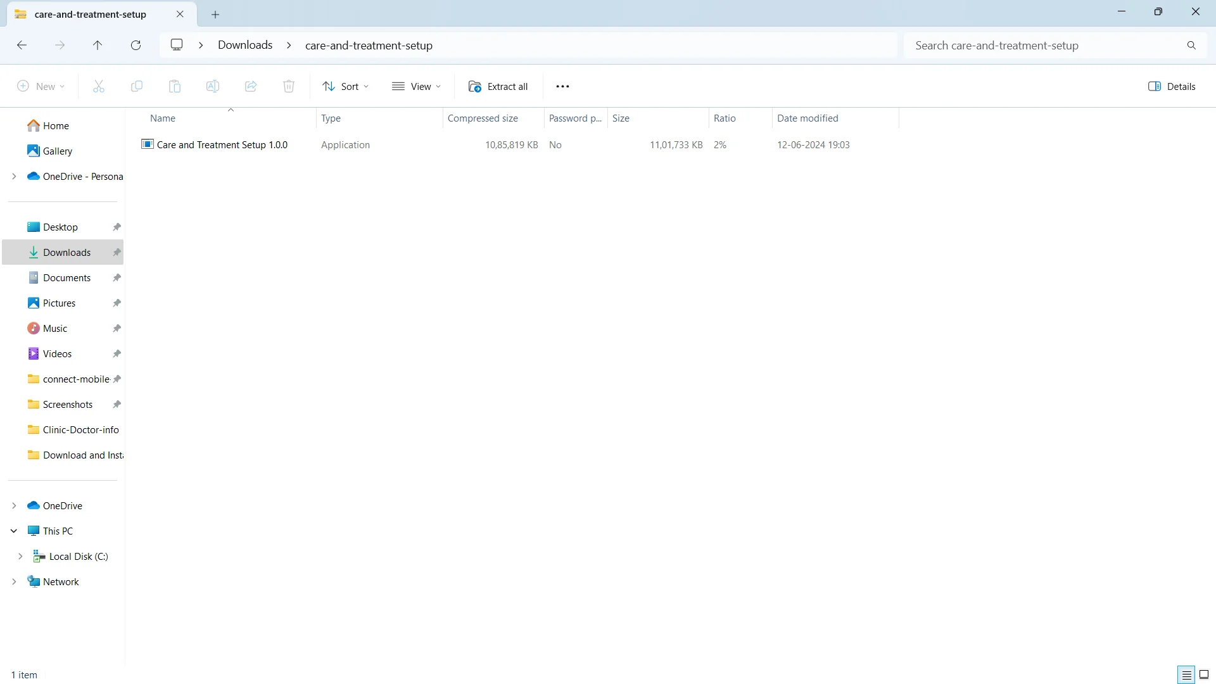The height and width of the screenshot is (684, 1216).
Task: Open Music folder in sidebar
Action: click(54, 329)
